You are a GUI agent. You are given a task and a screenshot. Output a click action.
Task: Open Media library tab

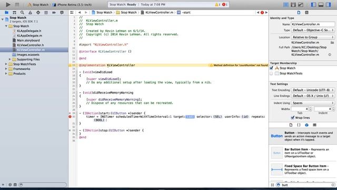coord(315,125)
